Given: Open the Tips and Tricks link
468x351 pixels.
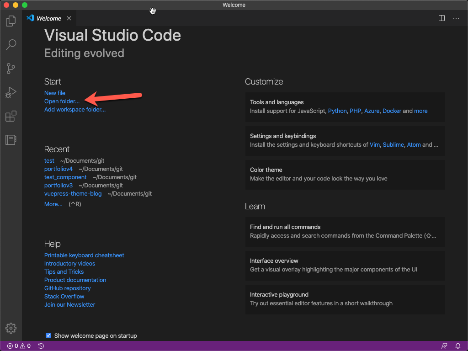Looking at the screenshot, I should (64, 272).
